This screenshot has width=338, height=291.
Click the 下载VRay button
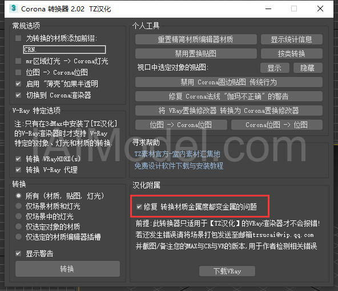pos(227,271)
